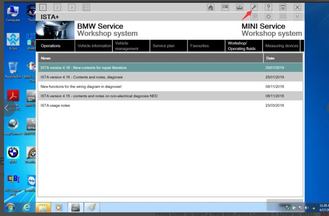Launch Internet Explorer from the taskbar
This screenshot has width=329, height=216.
27,208
